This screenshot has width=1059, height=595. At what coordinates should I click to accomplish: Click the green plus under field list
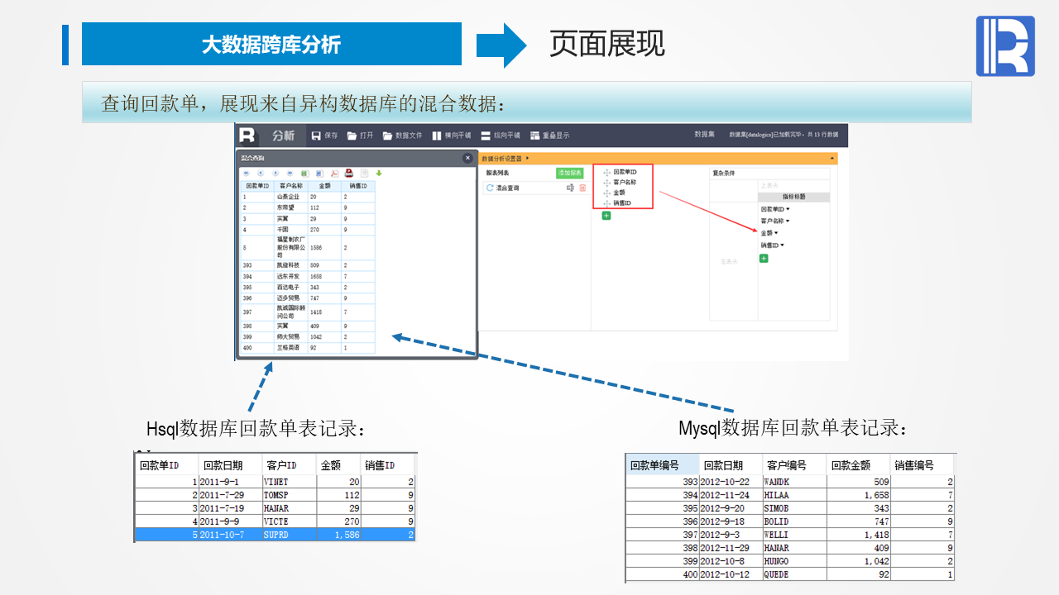pos(606,216)
